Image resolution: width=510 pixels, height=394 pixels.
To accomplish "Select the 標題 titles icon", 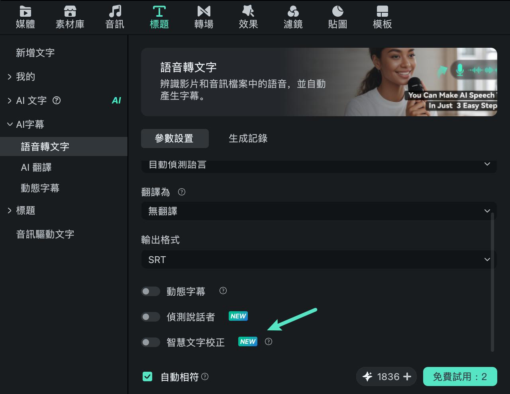I will pyautogui.click(x=159, y=12).
